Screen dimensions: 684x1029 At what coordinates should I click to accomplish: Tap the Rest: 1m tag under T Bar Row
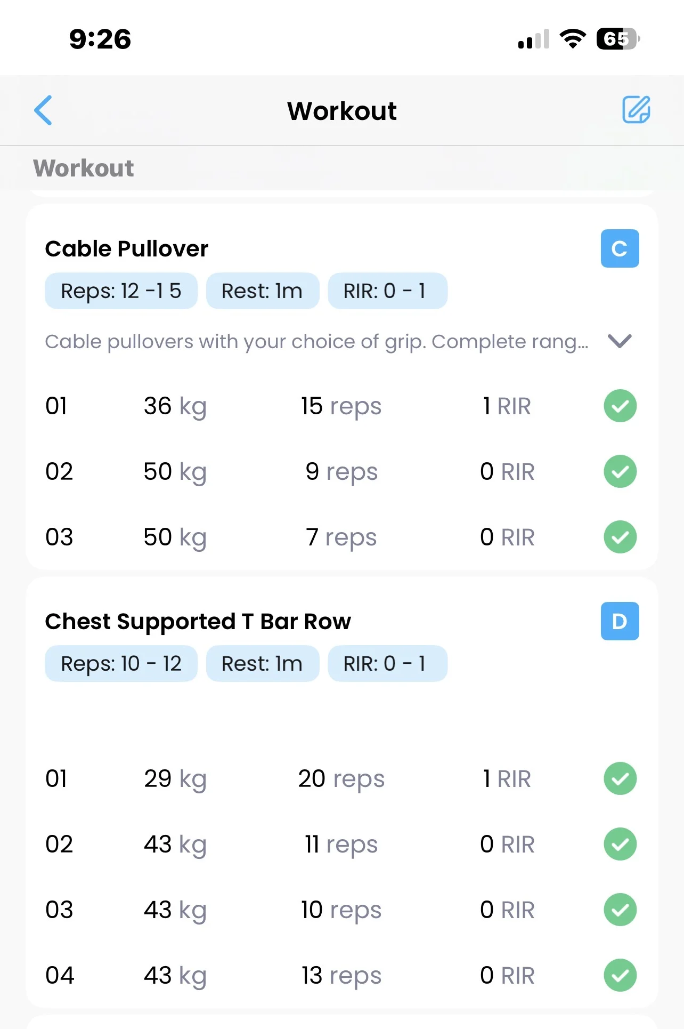point(262,664)
